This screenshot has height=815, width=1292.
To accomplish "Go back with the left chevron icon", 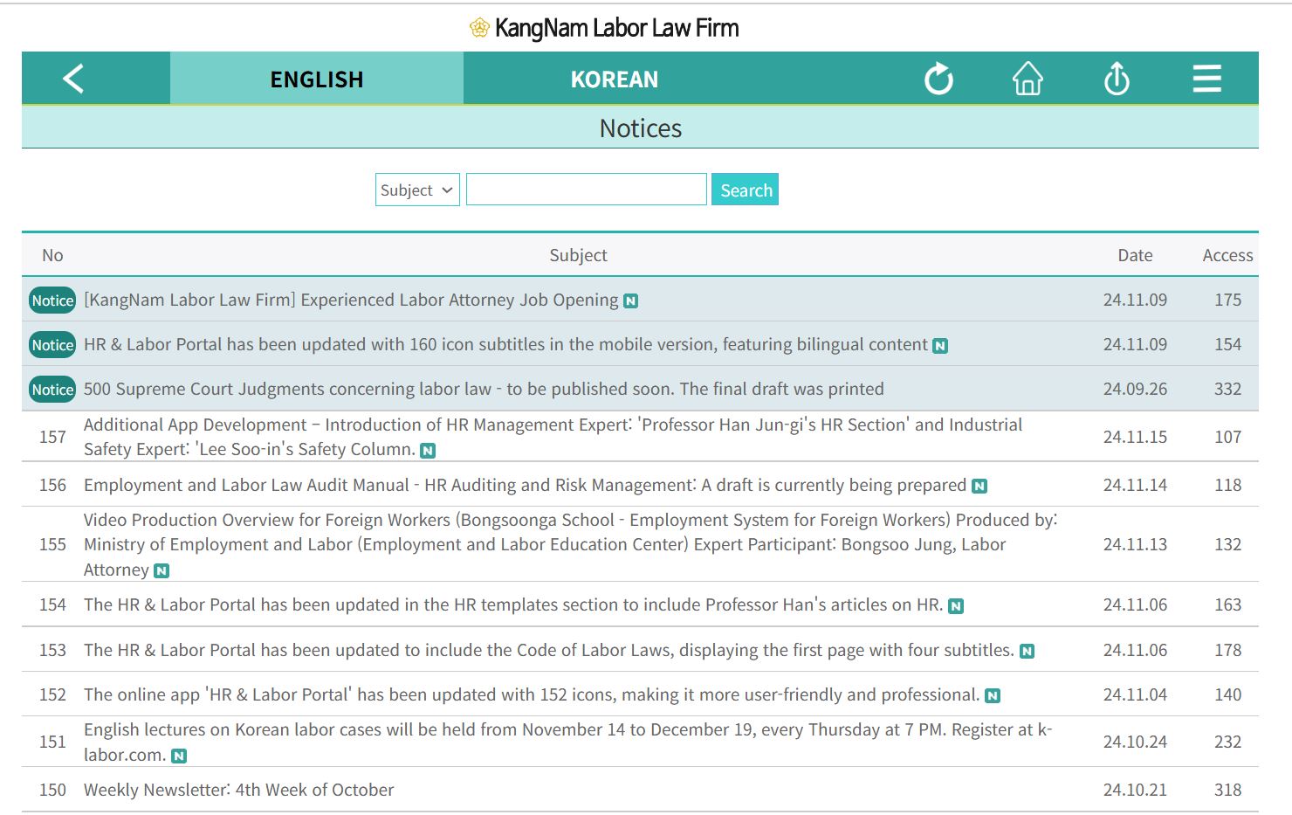I will tap(73, 79).
